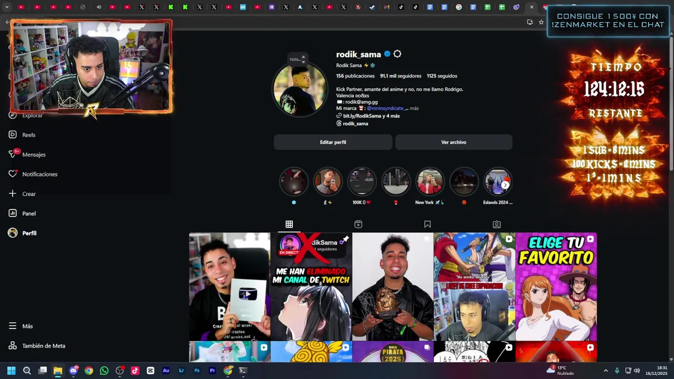674x379 pixels.
Task: Click the Ver archivo button
Action: pos(453,142)
